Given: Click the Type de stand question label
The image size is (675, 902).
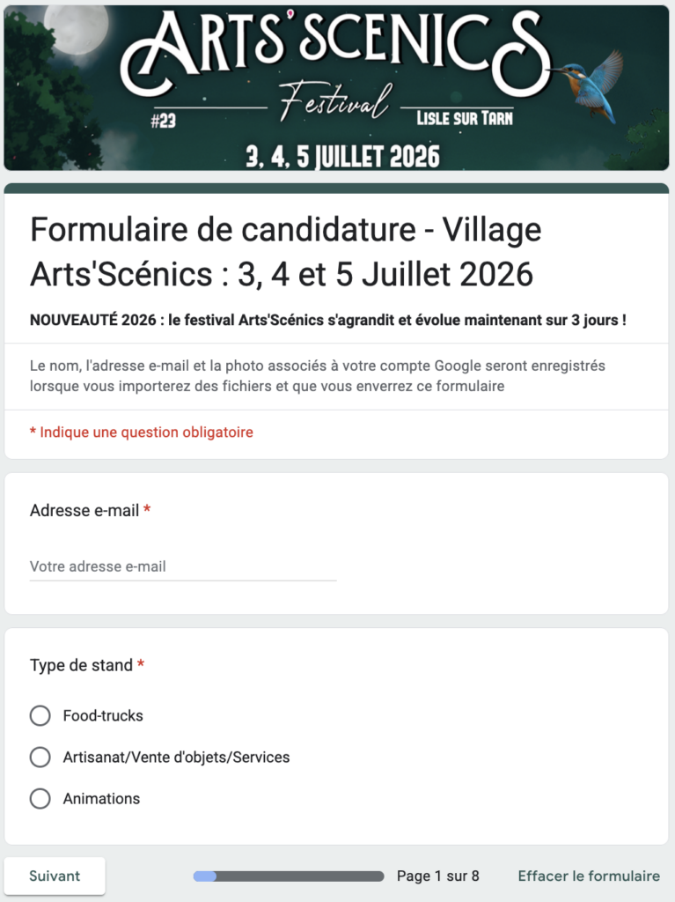Looking at the screenshot, I should coord(81,665).
